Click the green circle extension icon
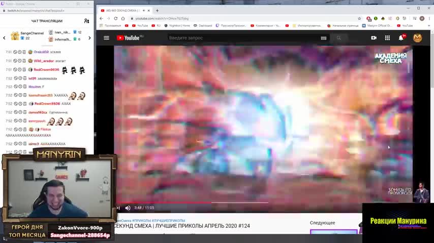This screenshot has height=243, width=434. click(x=376, y=19)
